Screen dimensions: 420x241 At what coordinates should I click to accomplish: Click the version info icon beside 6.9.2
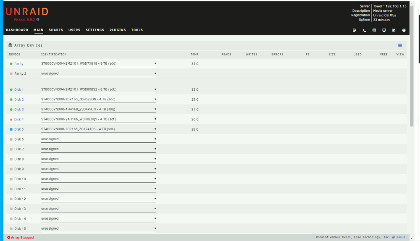tap(38, 20)
